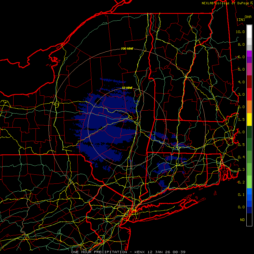Screen dimensions: 254x254
Task: Select the 10.0 value on the legend
Action: click(240, 32)
